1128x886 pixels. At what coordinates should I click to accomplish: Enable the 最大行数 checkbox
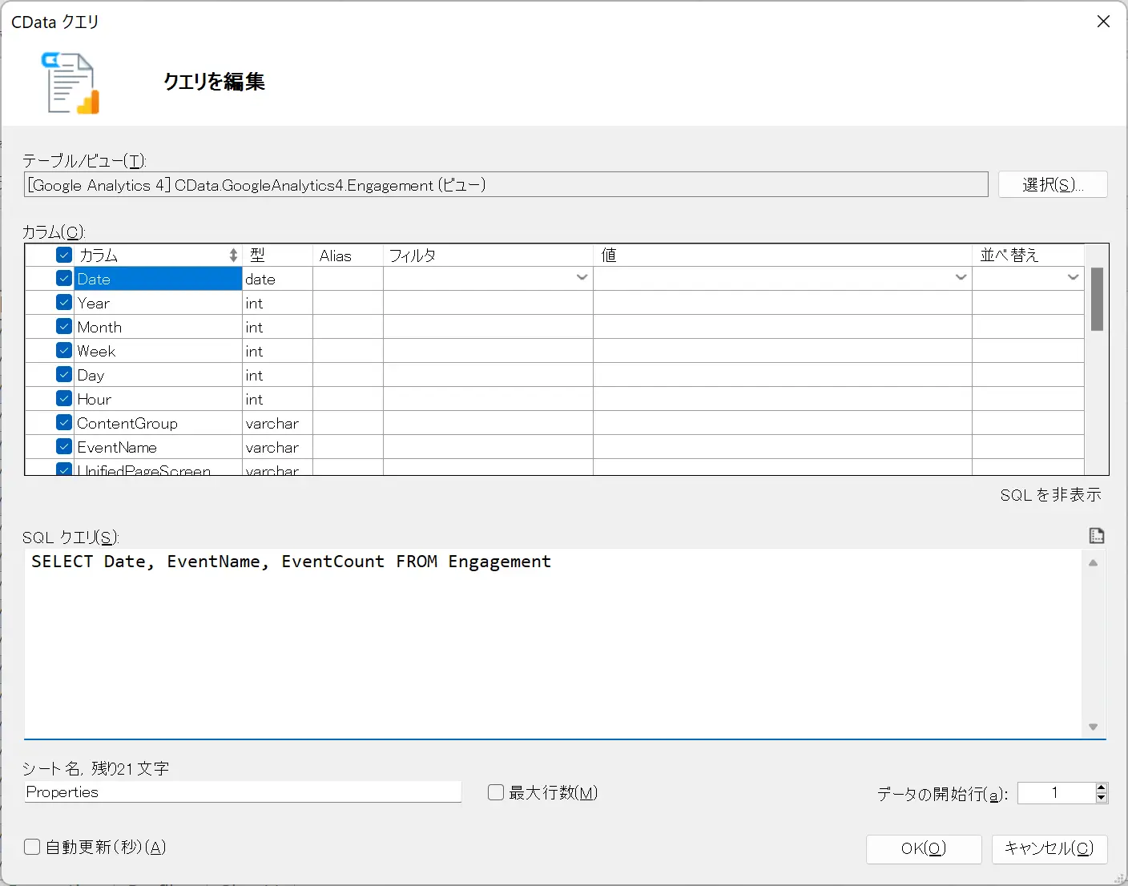point(496,792)
